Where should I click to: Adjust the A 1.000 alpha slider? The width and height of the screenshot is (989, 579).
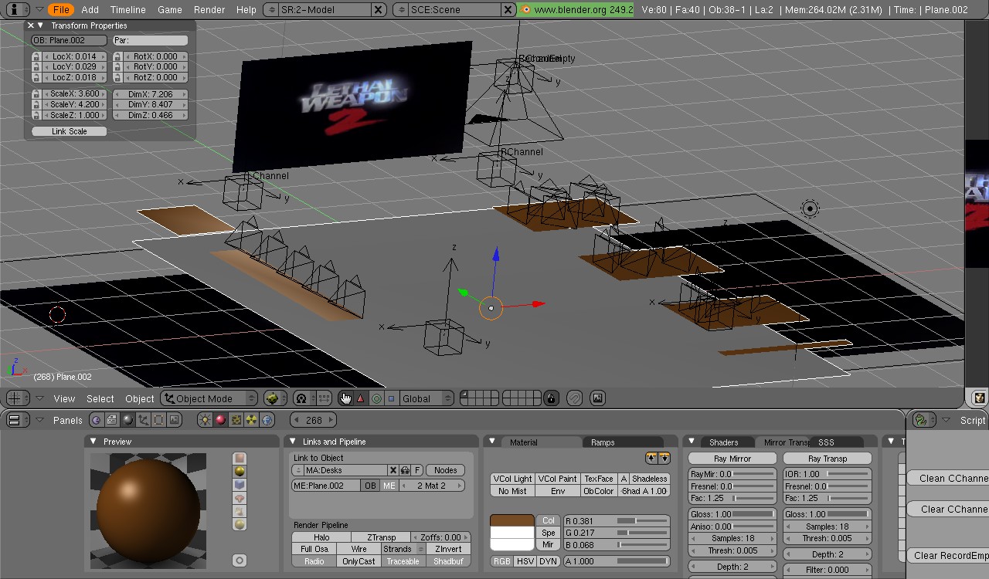click(617, 561)
